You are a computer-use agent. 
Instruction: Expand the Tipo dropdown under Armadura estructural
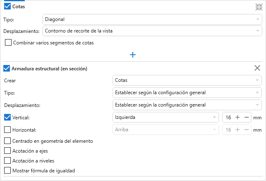187,93
